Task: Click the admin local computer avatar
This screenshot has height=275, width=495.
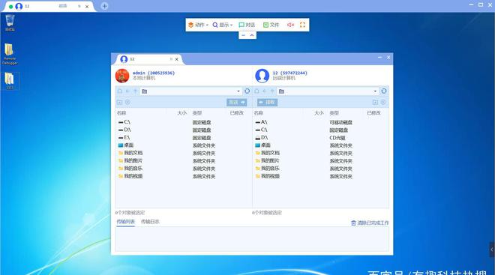Action: [122, 76]
